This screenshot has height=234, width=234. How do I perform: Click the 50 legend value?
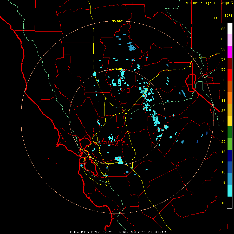coord(223,69)
